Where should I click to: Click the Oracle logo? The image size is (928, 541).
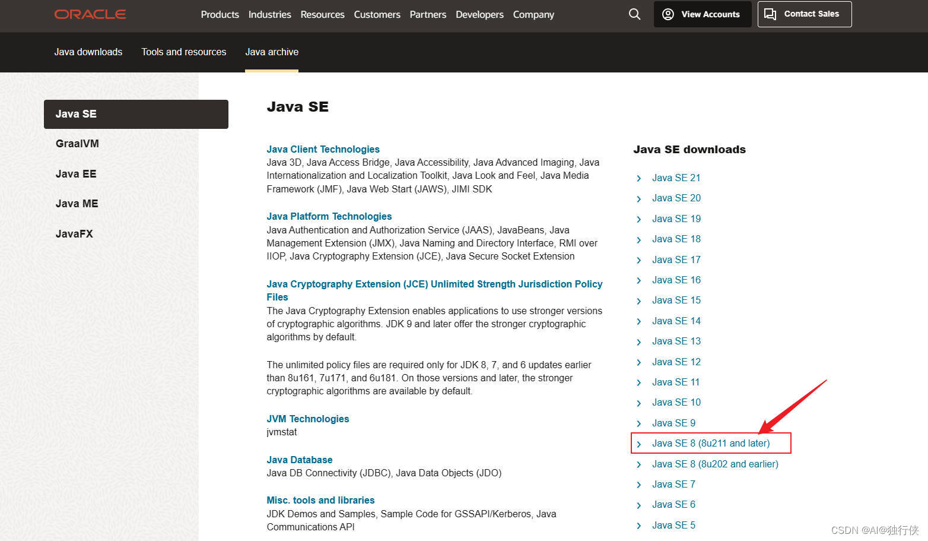(x=90, y=14)
